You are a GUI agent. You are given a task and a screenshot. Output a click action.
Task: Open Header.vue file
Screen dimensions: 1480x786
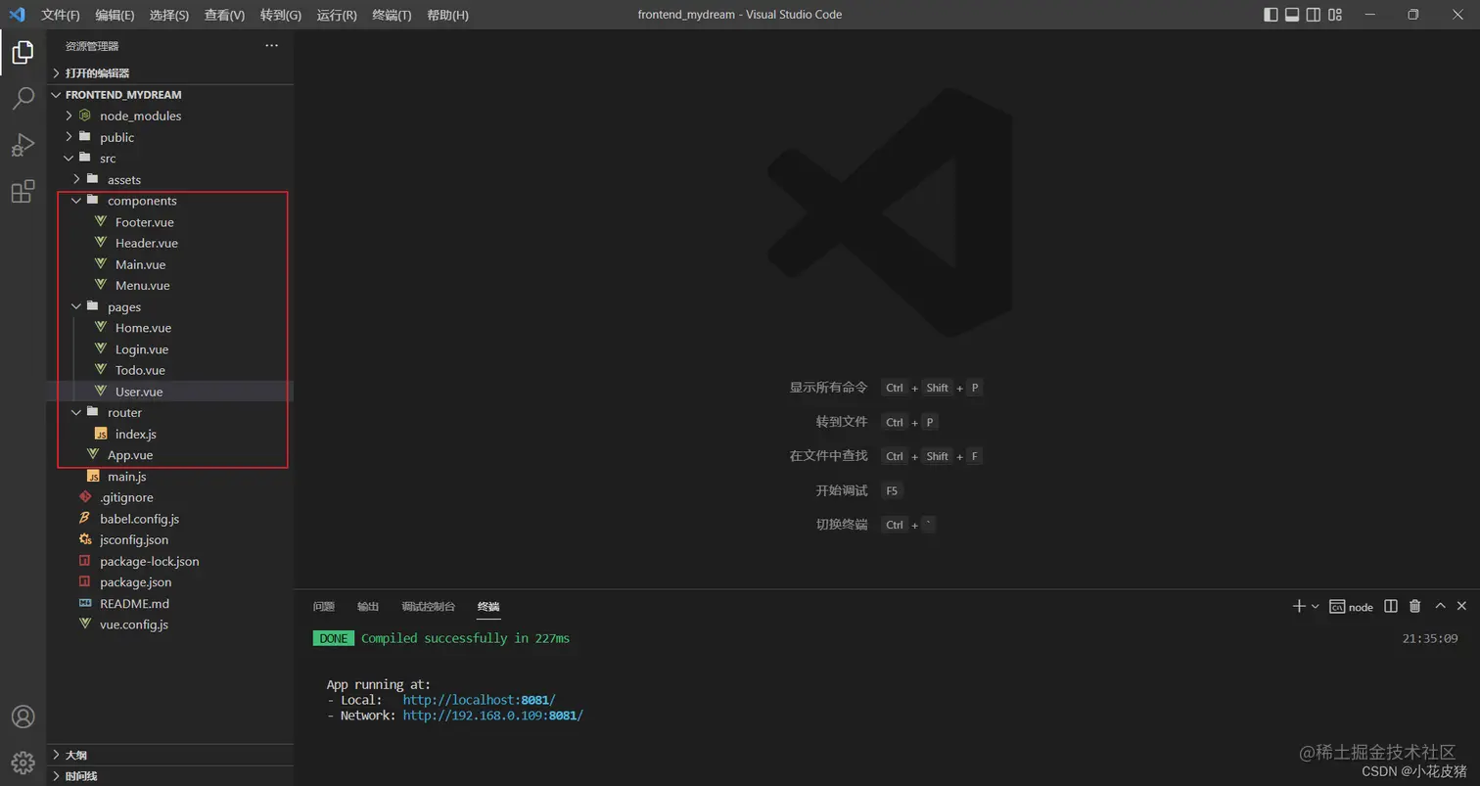(170, 243)
